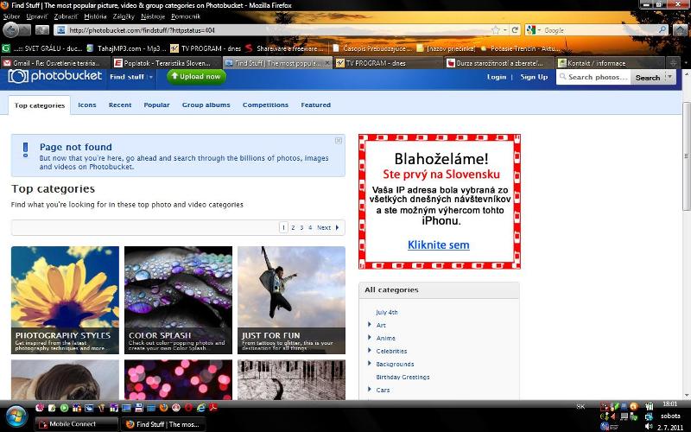Open the História menu

[96, 16]
